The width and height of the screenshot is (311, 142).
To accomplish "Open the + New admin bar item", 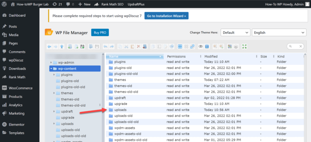I will (x=85, y=4).
